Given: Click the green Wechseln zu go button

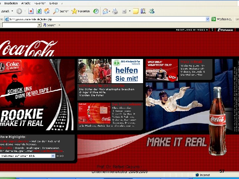Looking at the screenshot, I should (x=222, y=19).
